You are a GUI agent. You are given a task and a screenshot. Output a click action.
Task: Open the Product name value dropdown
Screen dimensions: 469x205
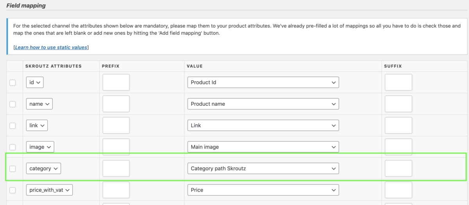click(263, 104)
